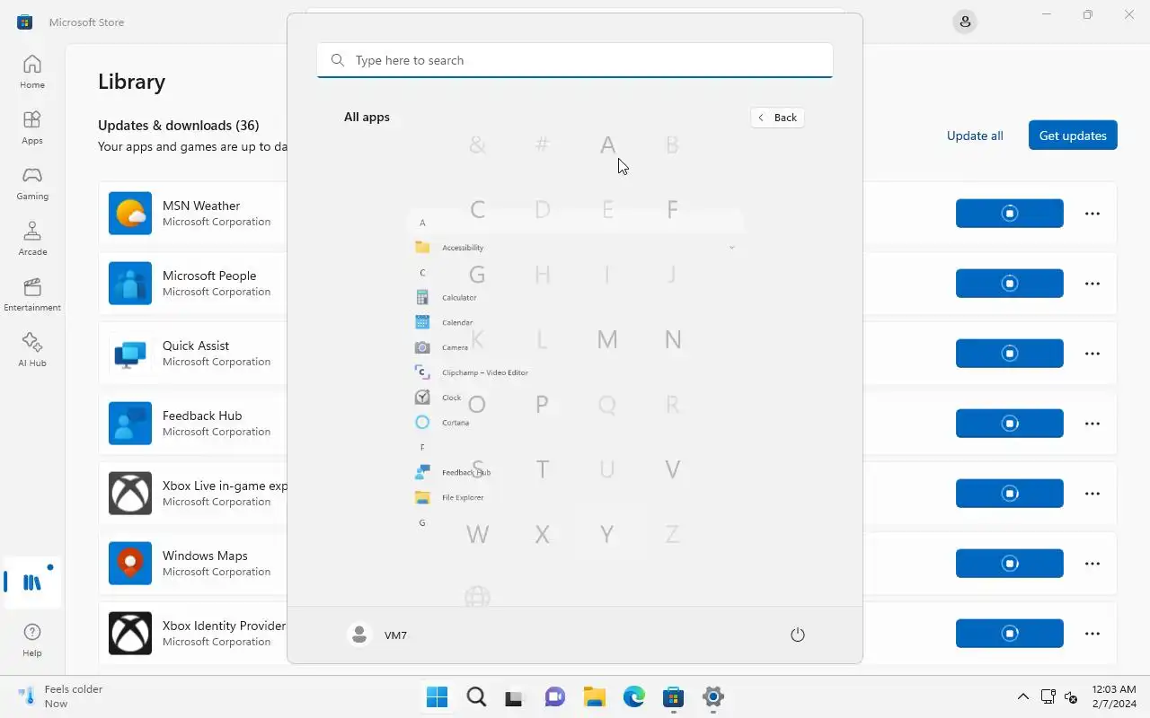
Task: Go to Gaming in the Store sidebar
Action: coord(32,183)
